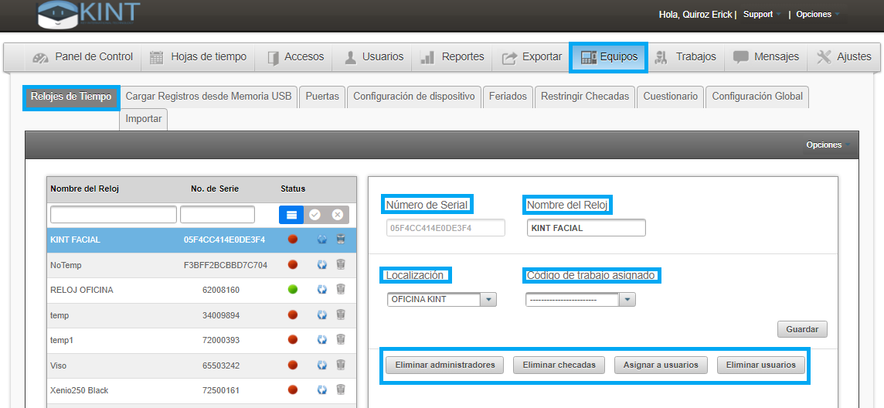Click the sync icon for RELOJ OFICINA
Viewport: 884px width, 408px height.
pos(322,290)
